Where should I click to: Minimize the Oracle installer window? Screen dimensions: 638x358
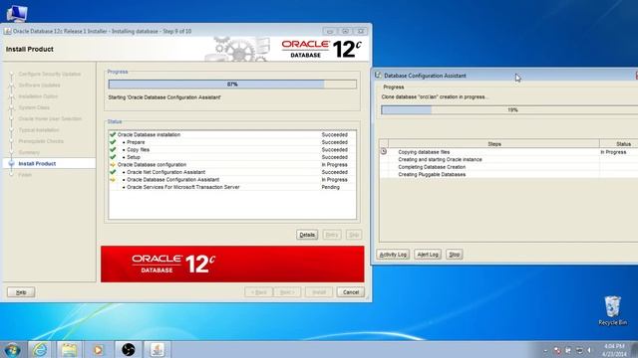click(330, 31)
